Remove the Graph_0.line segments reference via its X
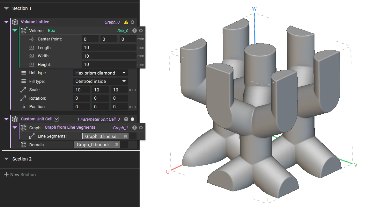 point(126,136)
